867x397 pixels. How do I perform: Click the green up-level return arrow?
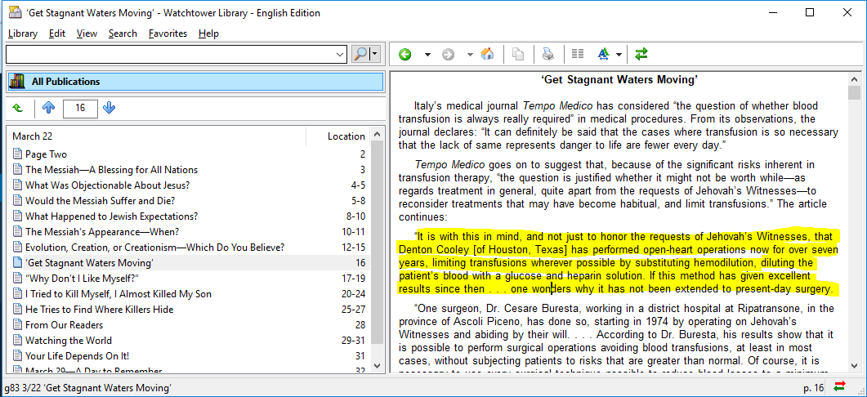pyautogui.click(x=18, y=108)
